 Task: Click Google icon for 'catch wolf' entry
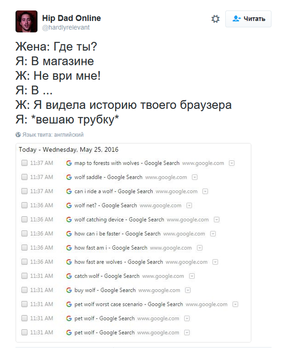click(x=69, y=276)
